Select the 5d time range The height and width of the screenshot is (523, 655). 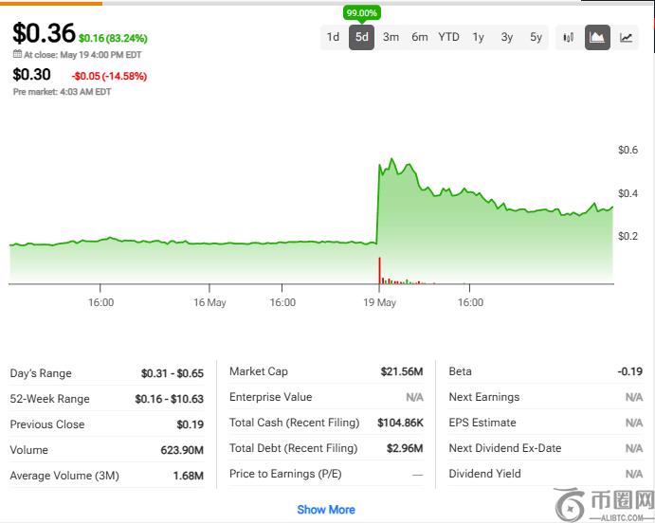click(x=362, y=38)
